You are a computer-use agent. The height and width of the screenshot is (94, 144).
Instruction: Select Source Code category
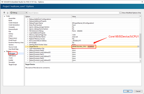pyautogui.click(x=13, y=47)
